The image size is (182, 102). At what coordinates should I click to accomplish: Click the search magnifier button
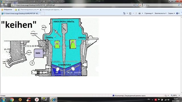[179, 5]
